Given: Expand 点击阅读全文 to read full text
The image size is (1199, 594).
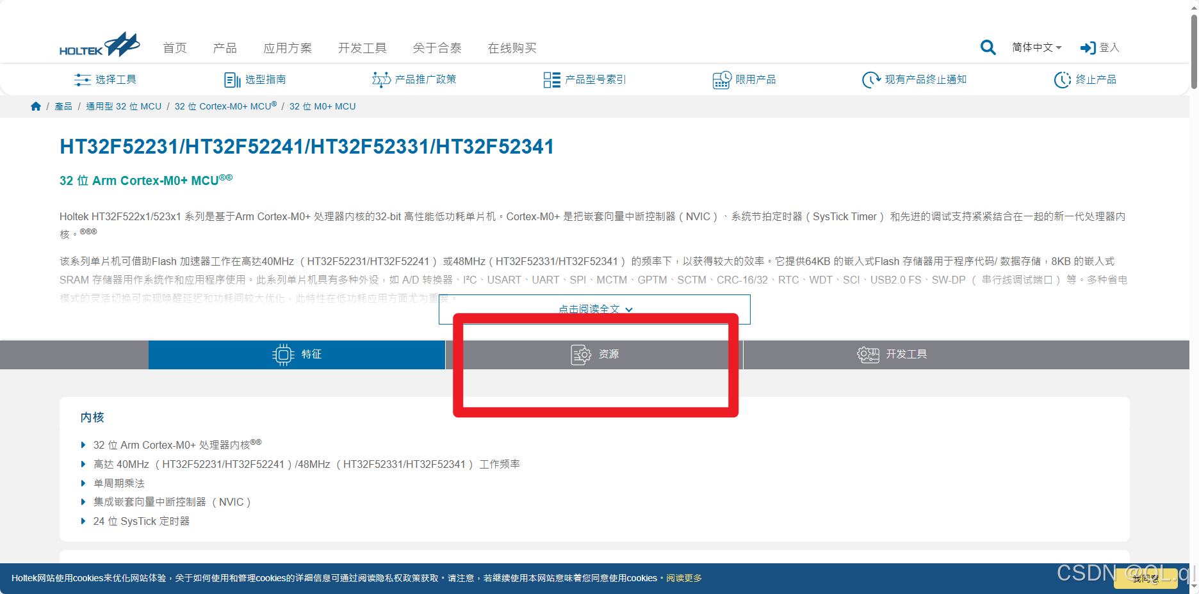Looking at the screenshot, I should 594,309.
